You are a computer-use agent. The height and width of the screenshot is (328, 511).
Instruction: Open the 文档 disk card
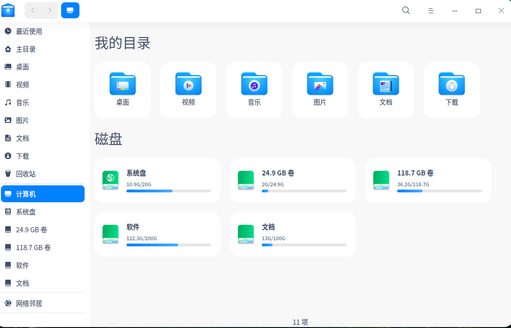coord(292,234)
